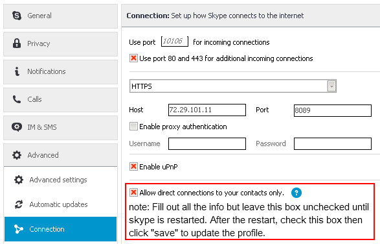Click the Host field containing 72.29.101.11
380x244 pixels.
207,110
